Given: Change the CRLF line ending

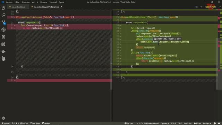Looking at the screenshot, I should pos(180,123).
